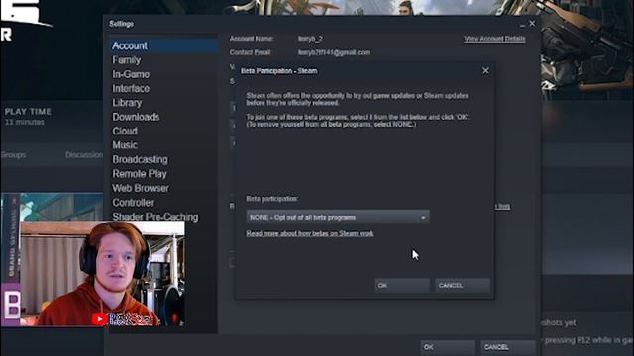Minimize the Settings window
Image resolution: width=634 pixels, height=356 pixels.
click(x=522, y=25)
